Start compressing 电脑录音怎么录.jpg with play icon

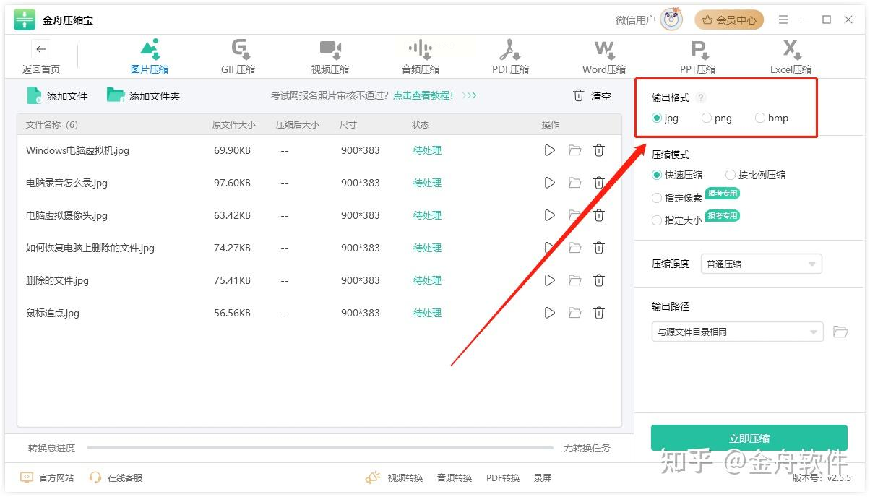point(550,183)
